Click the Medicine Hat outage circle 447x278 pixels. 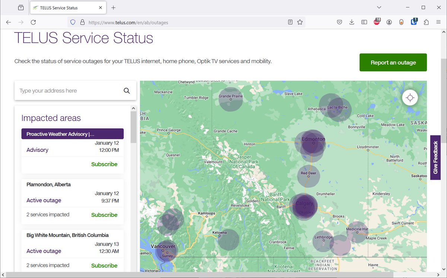(x=357, y=232)
